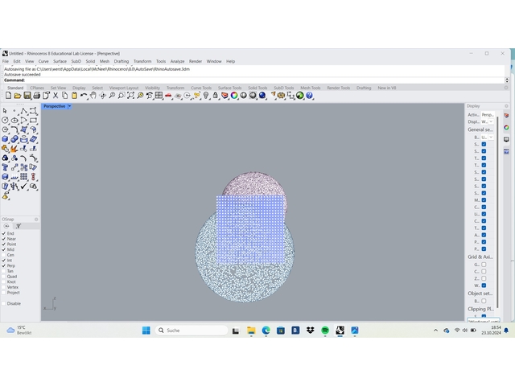The height and width of the screenshot is (386, 515).
Task: Select the Rectangle tool in sidebar
Action: [33, 121]
